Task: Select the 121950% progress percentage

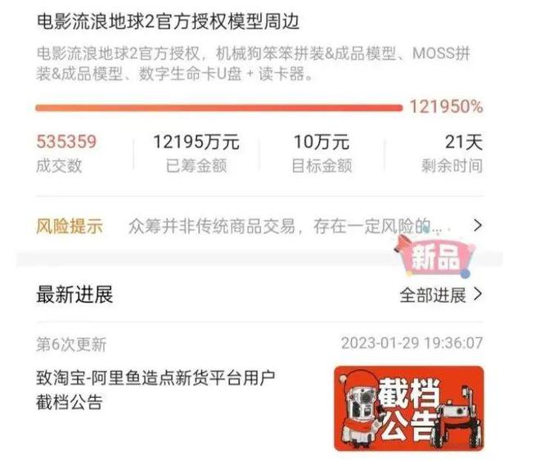Action: pyautogui.click(x=446, y=106)
